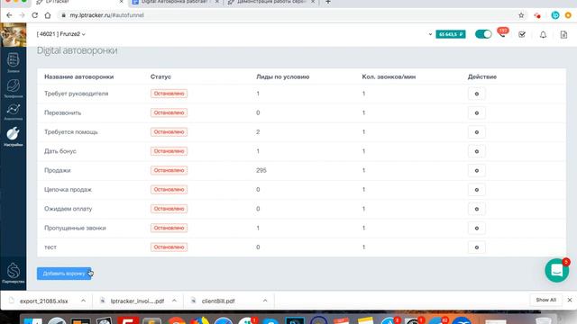The width and height of the screenshot is (577, 324).
Task: Click the gear button for Продажи
Action: click(477, 170)
